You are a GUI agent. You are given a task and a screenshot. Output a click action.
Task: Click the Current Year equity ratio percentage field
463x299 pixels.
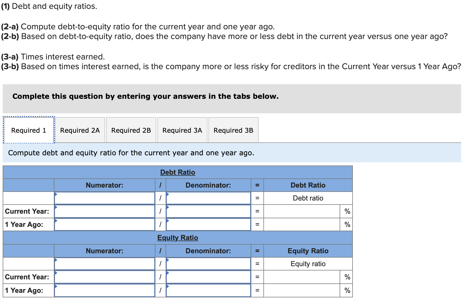coord(301,277)
